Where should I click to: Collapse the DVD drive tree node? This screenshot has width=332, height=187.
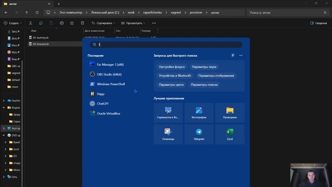4,135
